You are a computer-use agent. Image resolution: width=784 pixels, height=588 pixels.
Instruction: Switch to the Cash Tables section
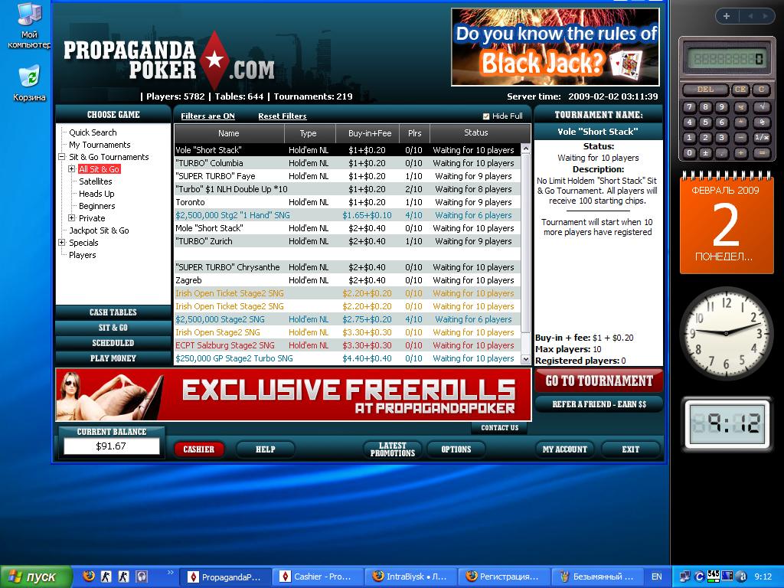(x=113, y=312)
